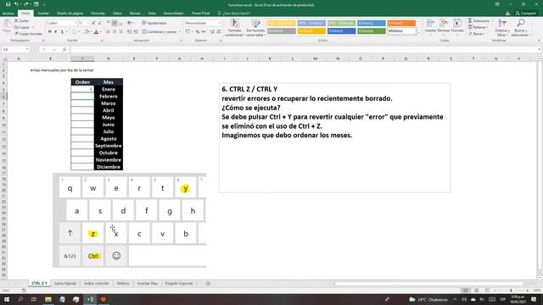Collapse the ribbon with the chevron
The image size is (543, 305).
539,41
